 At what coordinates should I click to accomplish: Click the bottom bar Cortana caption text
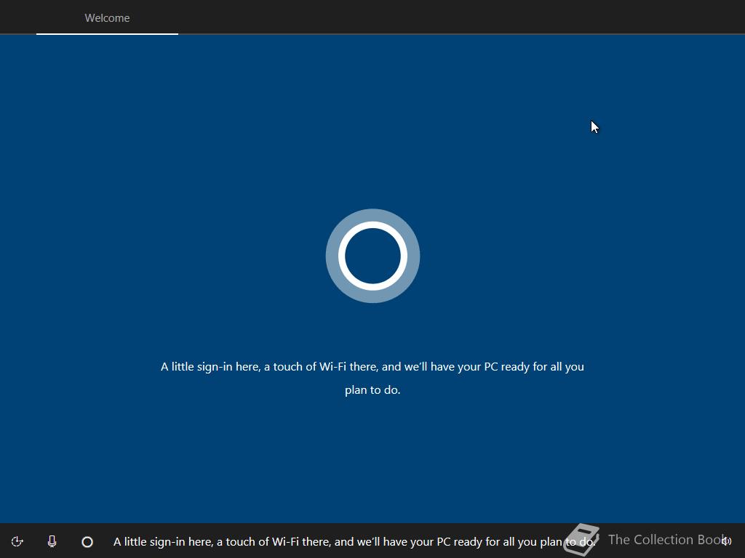click(354, 542)
